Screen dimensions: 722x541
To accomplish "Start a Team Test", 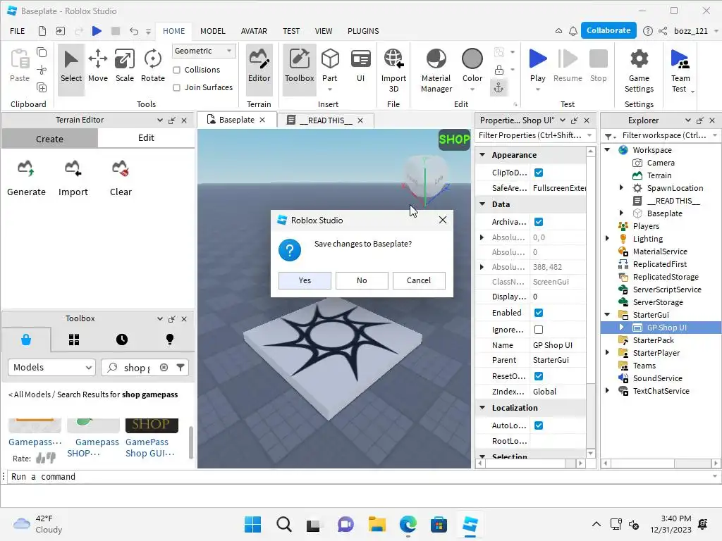I will point(680,70).
